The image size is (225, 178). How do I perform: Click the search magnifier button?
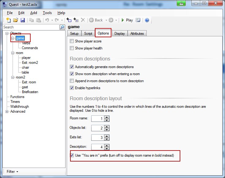pos(62,27)
